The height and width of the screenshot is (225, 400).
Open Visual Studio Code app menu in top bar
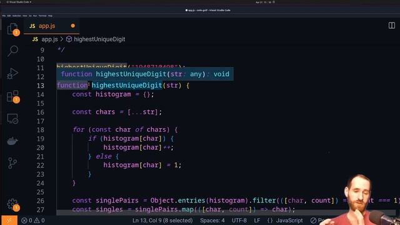(x=19, y=2)
